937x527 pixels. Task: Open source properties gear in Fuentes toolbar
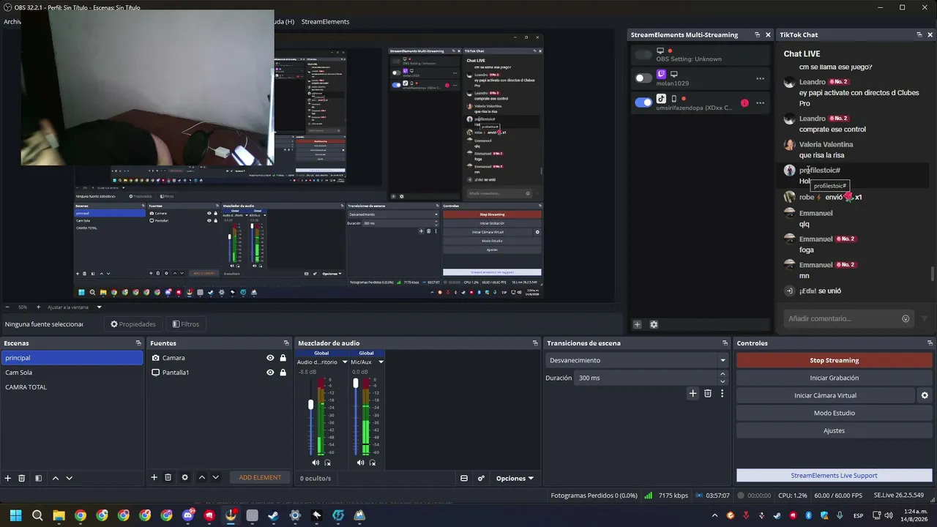(184, 477)
